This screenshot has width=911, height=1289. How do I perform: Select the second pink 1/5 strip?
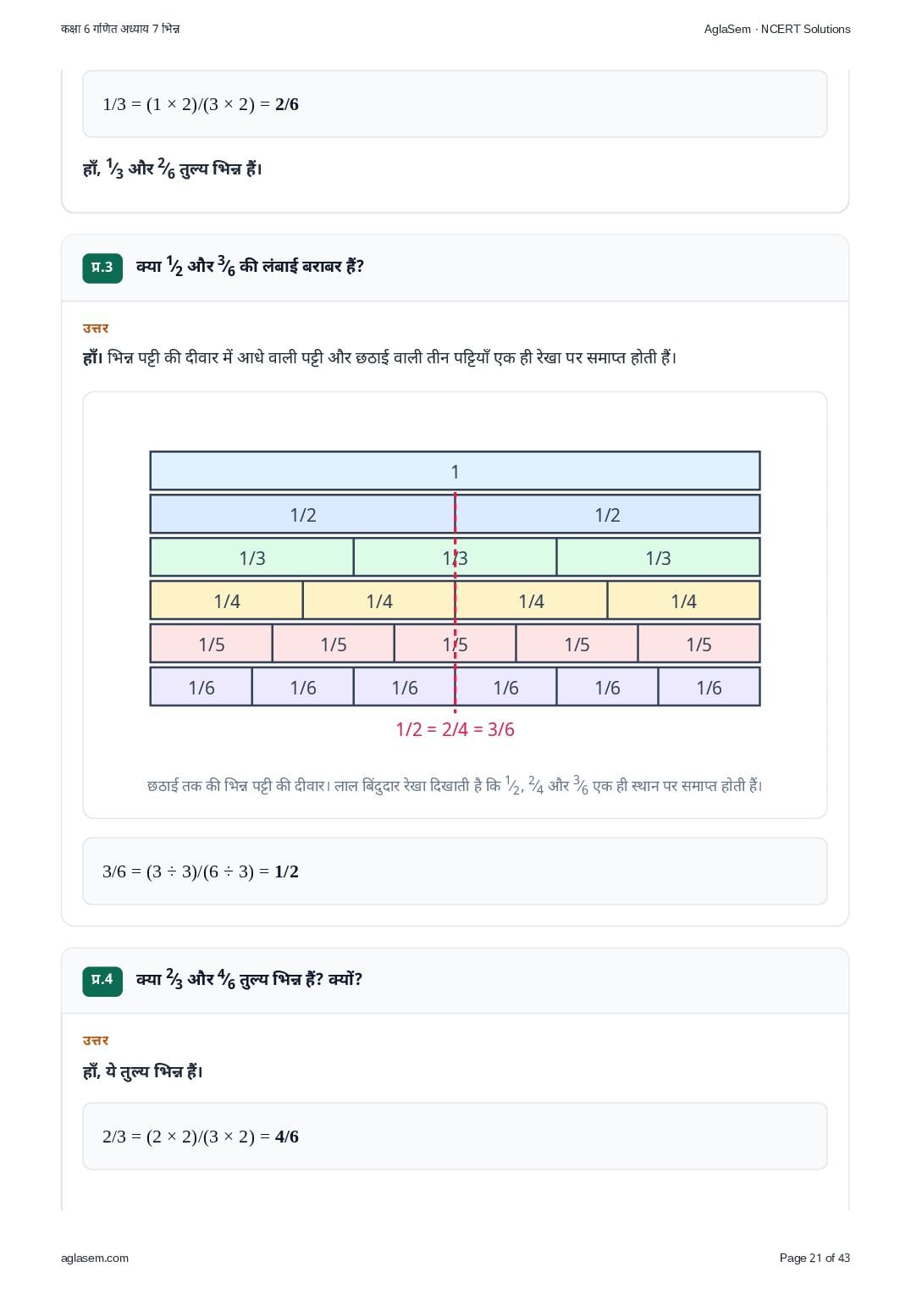pyautogui.click(x=334, y=644)
